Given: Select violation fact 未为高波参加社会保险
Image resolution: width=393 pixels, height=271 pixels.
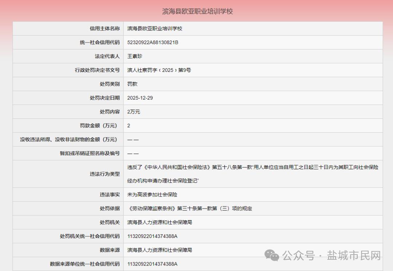Looking at the screenshot, I should pyautogui.click(x=152, y=195).
